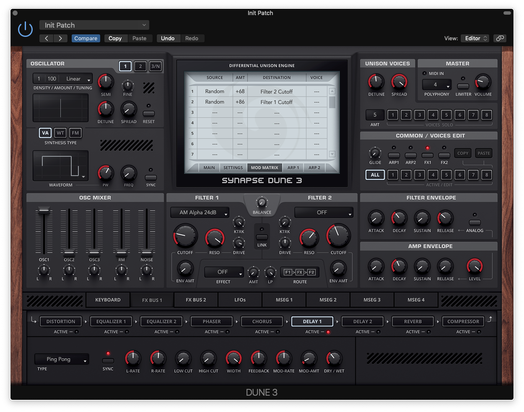Click the OSC1 pan knob
524x412 pixels.
[x=44, y=270]
